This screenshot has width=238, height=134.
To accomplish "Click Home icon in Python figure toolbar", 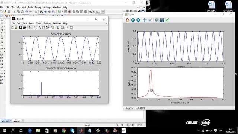I will click(128, 20).
